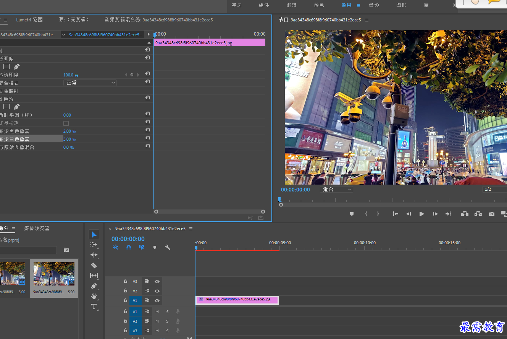The width and height of the screenshot is (507, 339).
Task: Enable the 场景检测 checkbox
Action: [66, 123]
